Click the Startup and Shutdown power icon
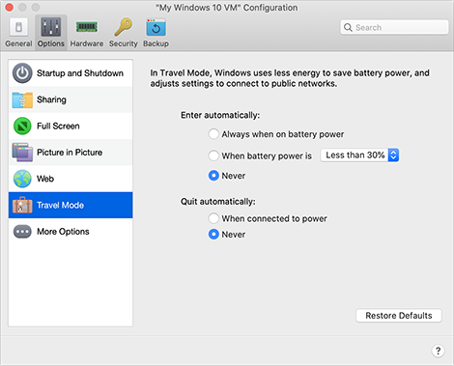This screenshot has width=454, height=366. [22, 73]
